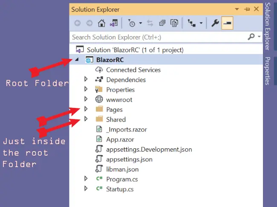Select Connected Services

[x=133, y=70]
